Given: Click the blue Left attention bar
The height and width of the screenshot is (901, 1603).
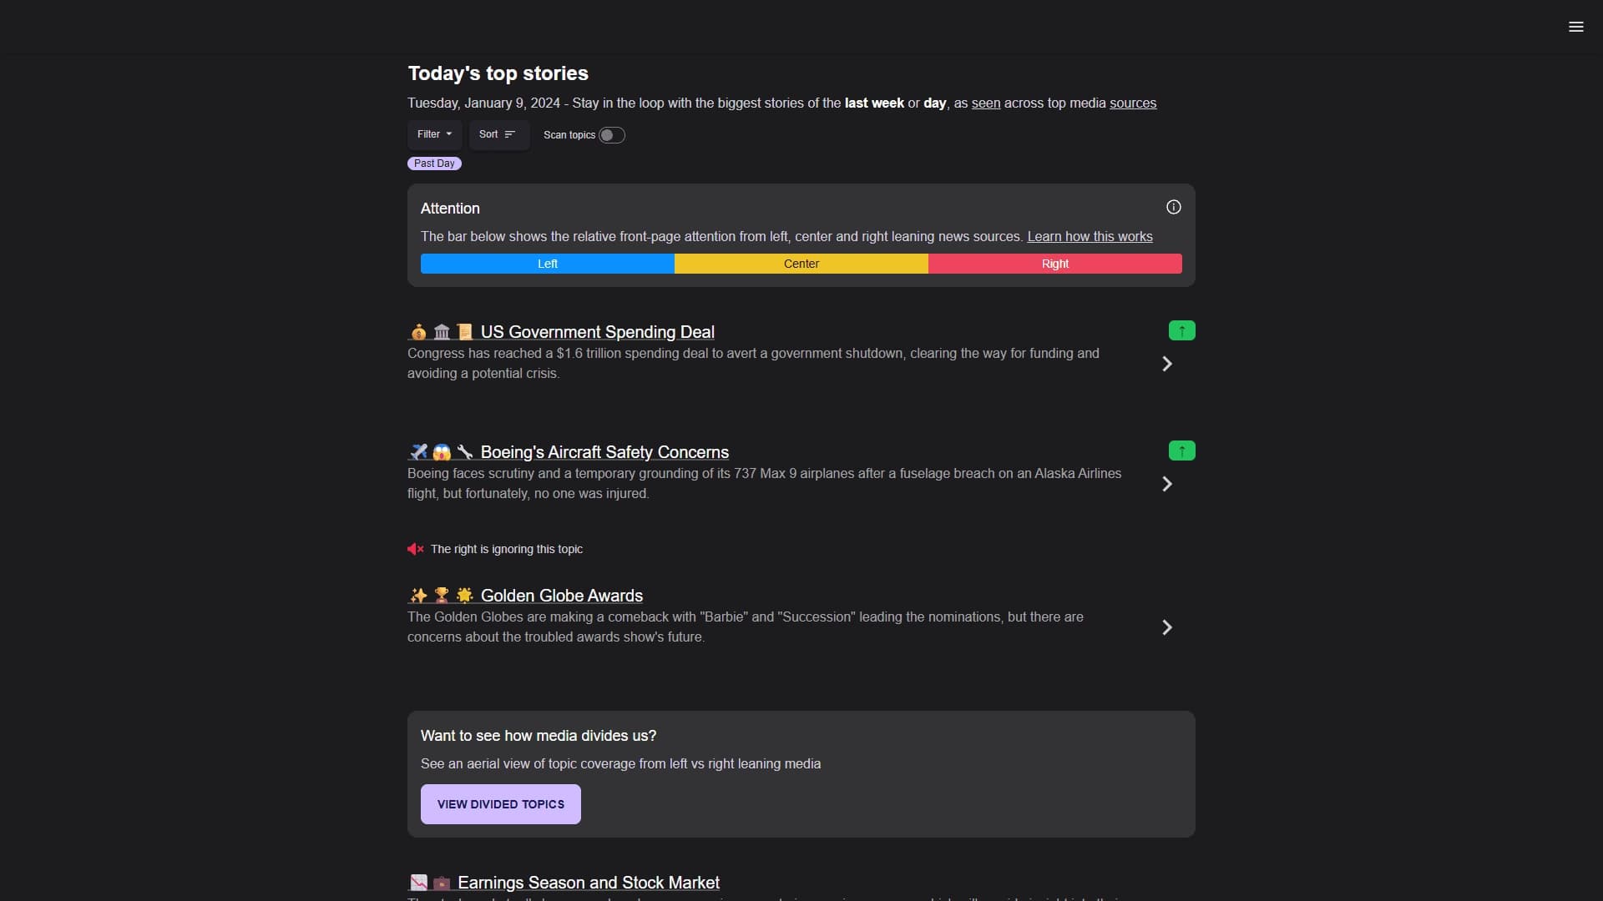Looking at the screenshot, I should [548, 264].
